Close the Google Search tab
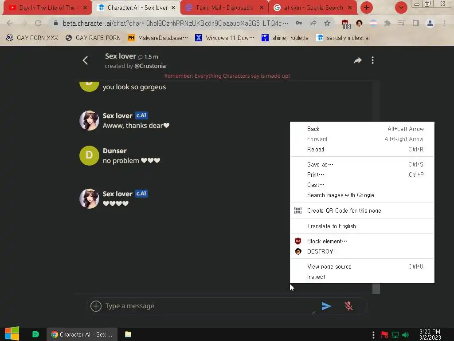 [350, 8]
